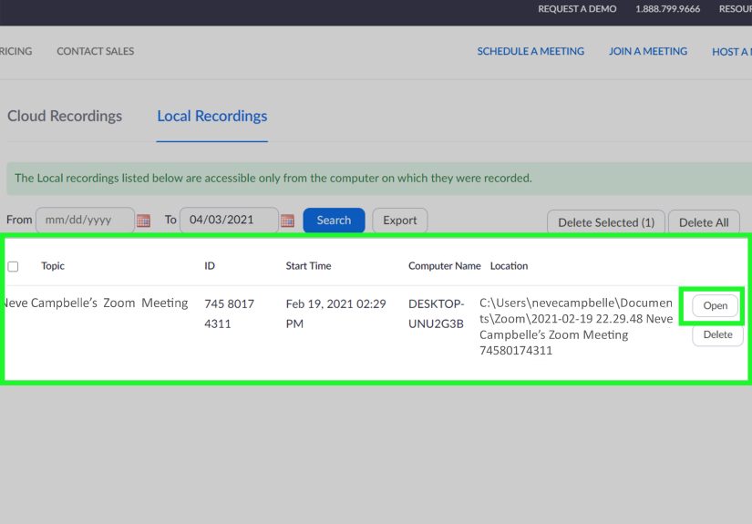
Task: Click meeting ID 745 8017 4311
Action: coord(229,313)
